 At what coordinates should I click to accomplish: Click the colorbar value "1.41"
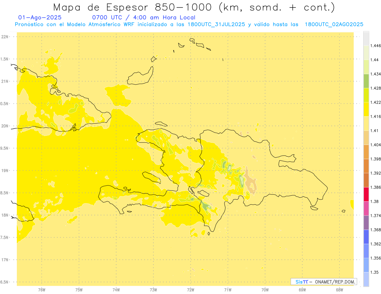click(x=375, y=131)
